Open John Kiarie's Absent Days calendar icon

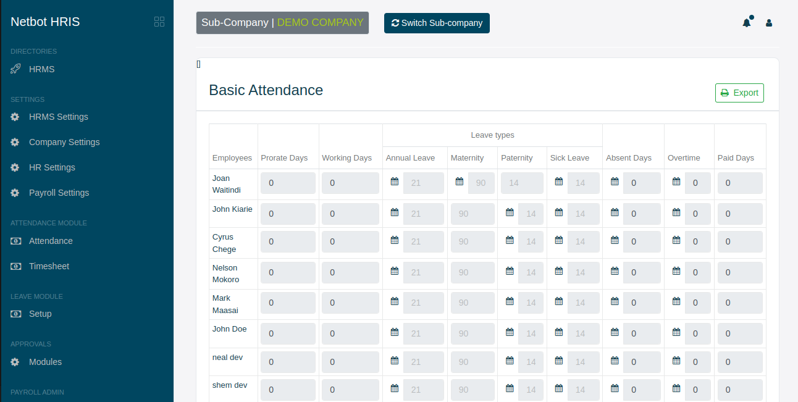click(615, 212)
